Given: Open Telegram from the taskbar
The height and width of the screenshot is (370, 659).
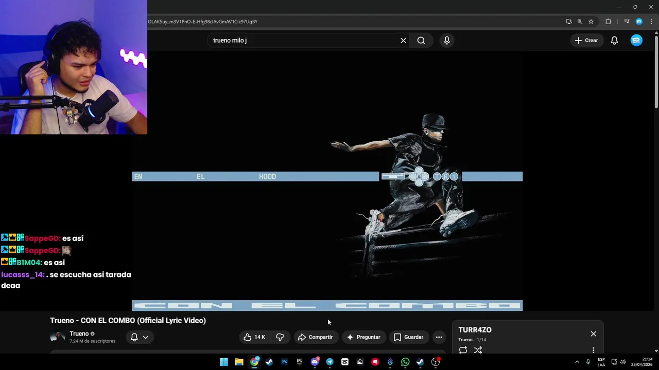Looking at the screenshot, I should 329,362.
